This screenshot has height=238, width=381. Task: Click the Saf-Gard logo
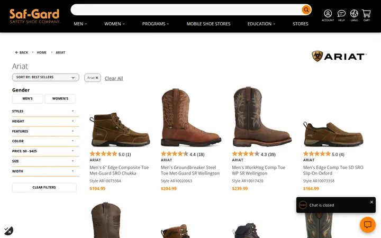tap(34, 16)
